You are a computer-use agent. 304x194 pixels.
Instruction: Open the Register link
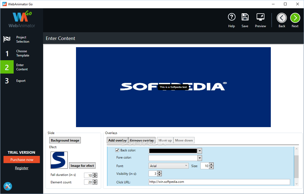tap(22, 168)
